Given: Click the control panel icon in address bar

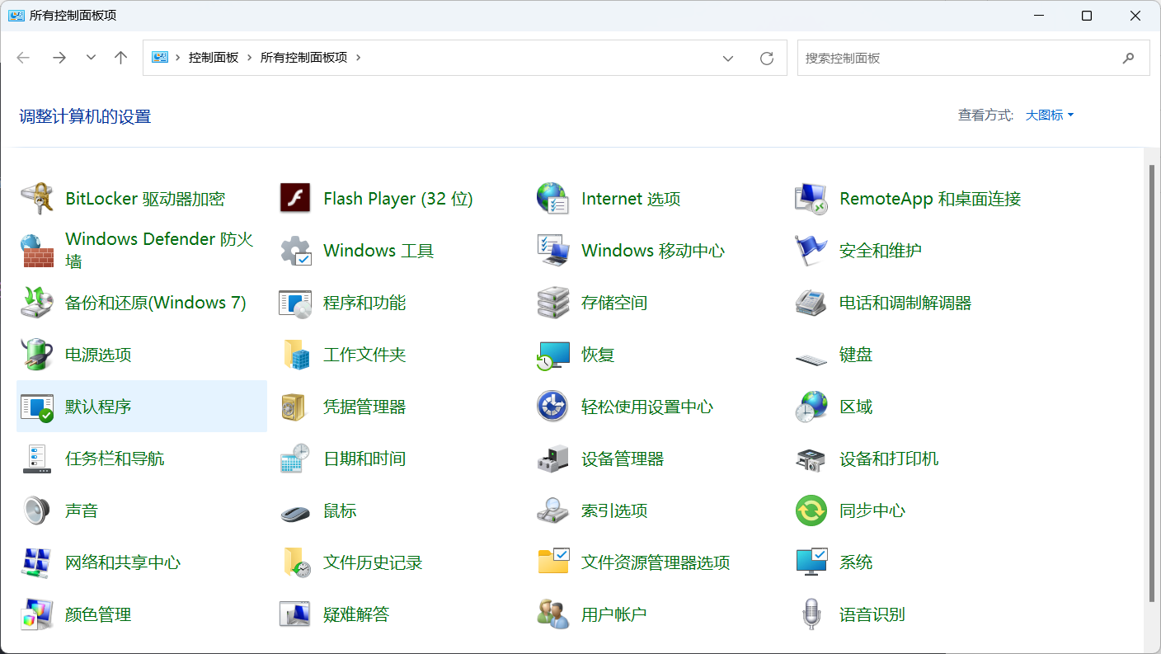Looking at the screenshot, I should coord(160,58).
